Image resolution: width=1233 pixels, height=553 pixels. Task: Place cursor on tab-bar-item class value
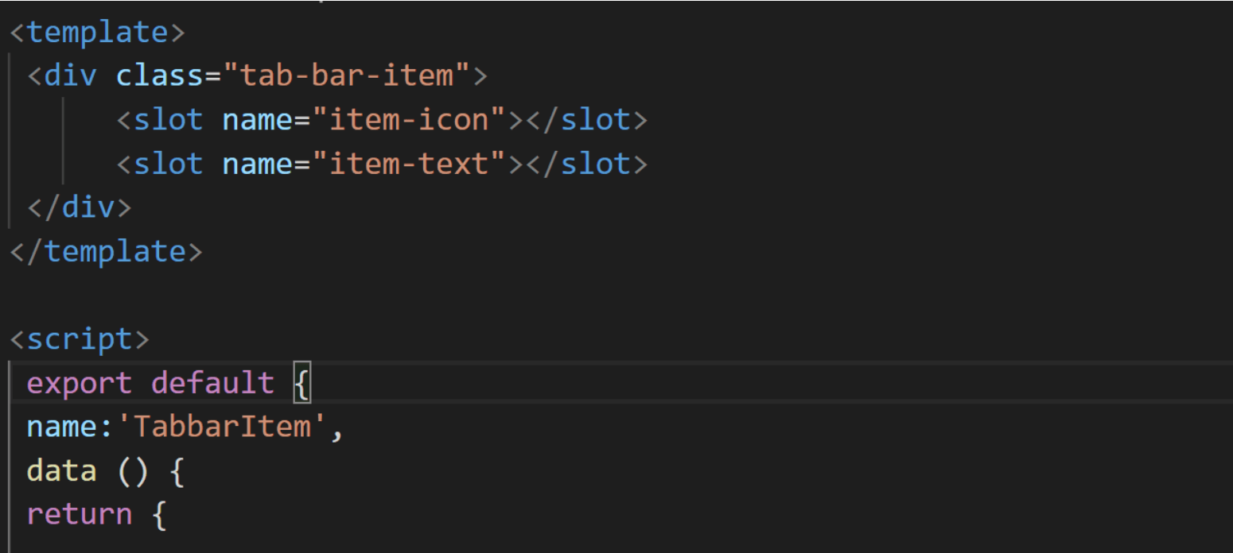tap(347, 76)
